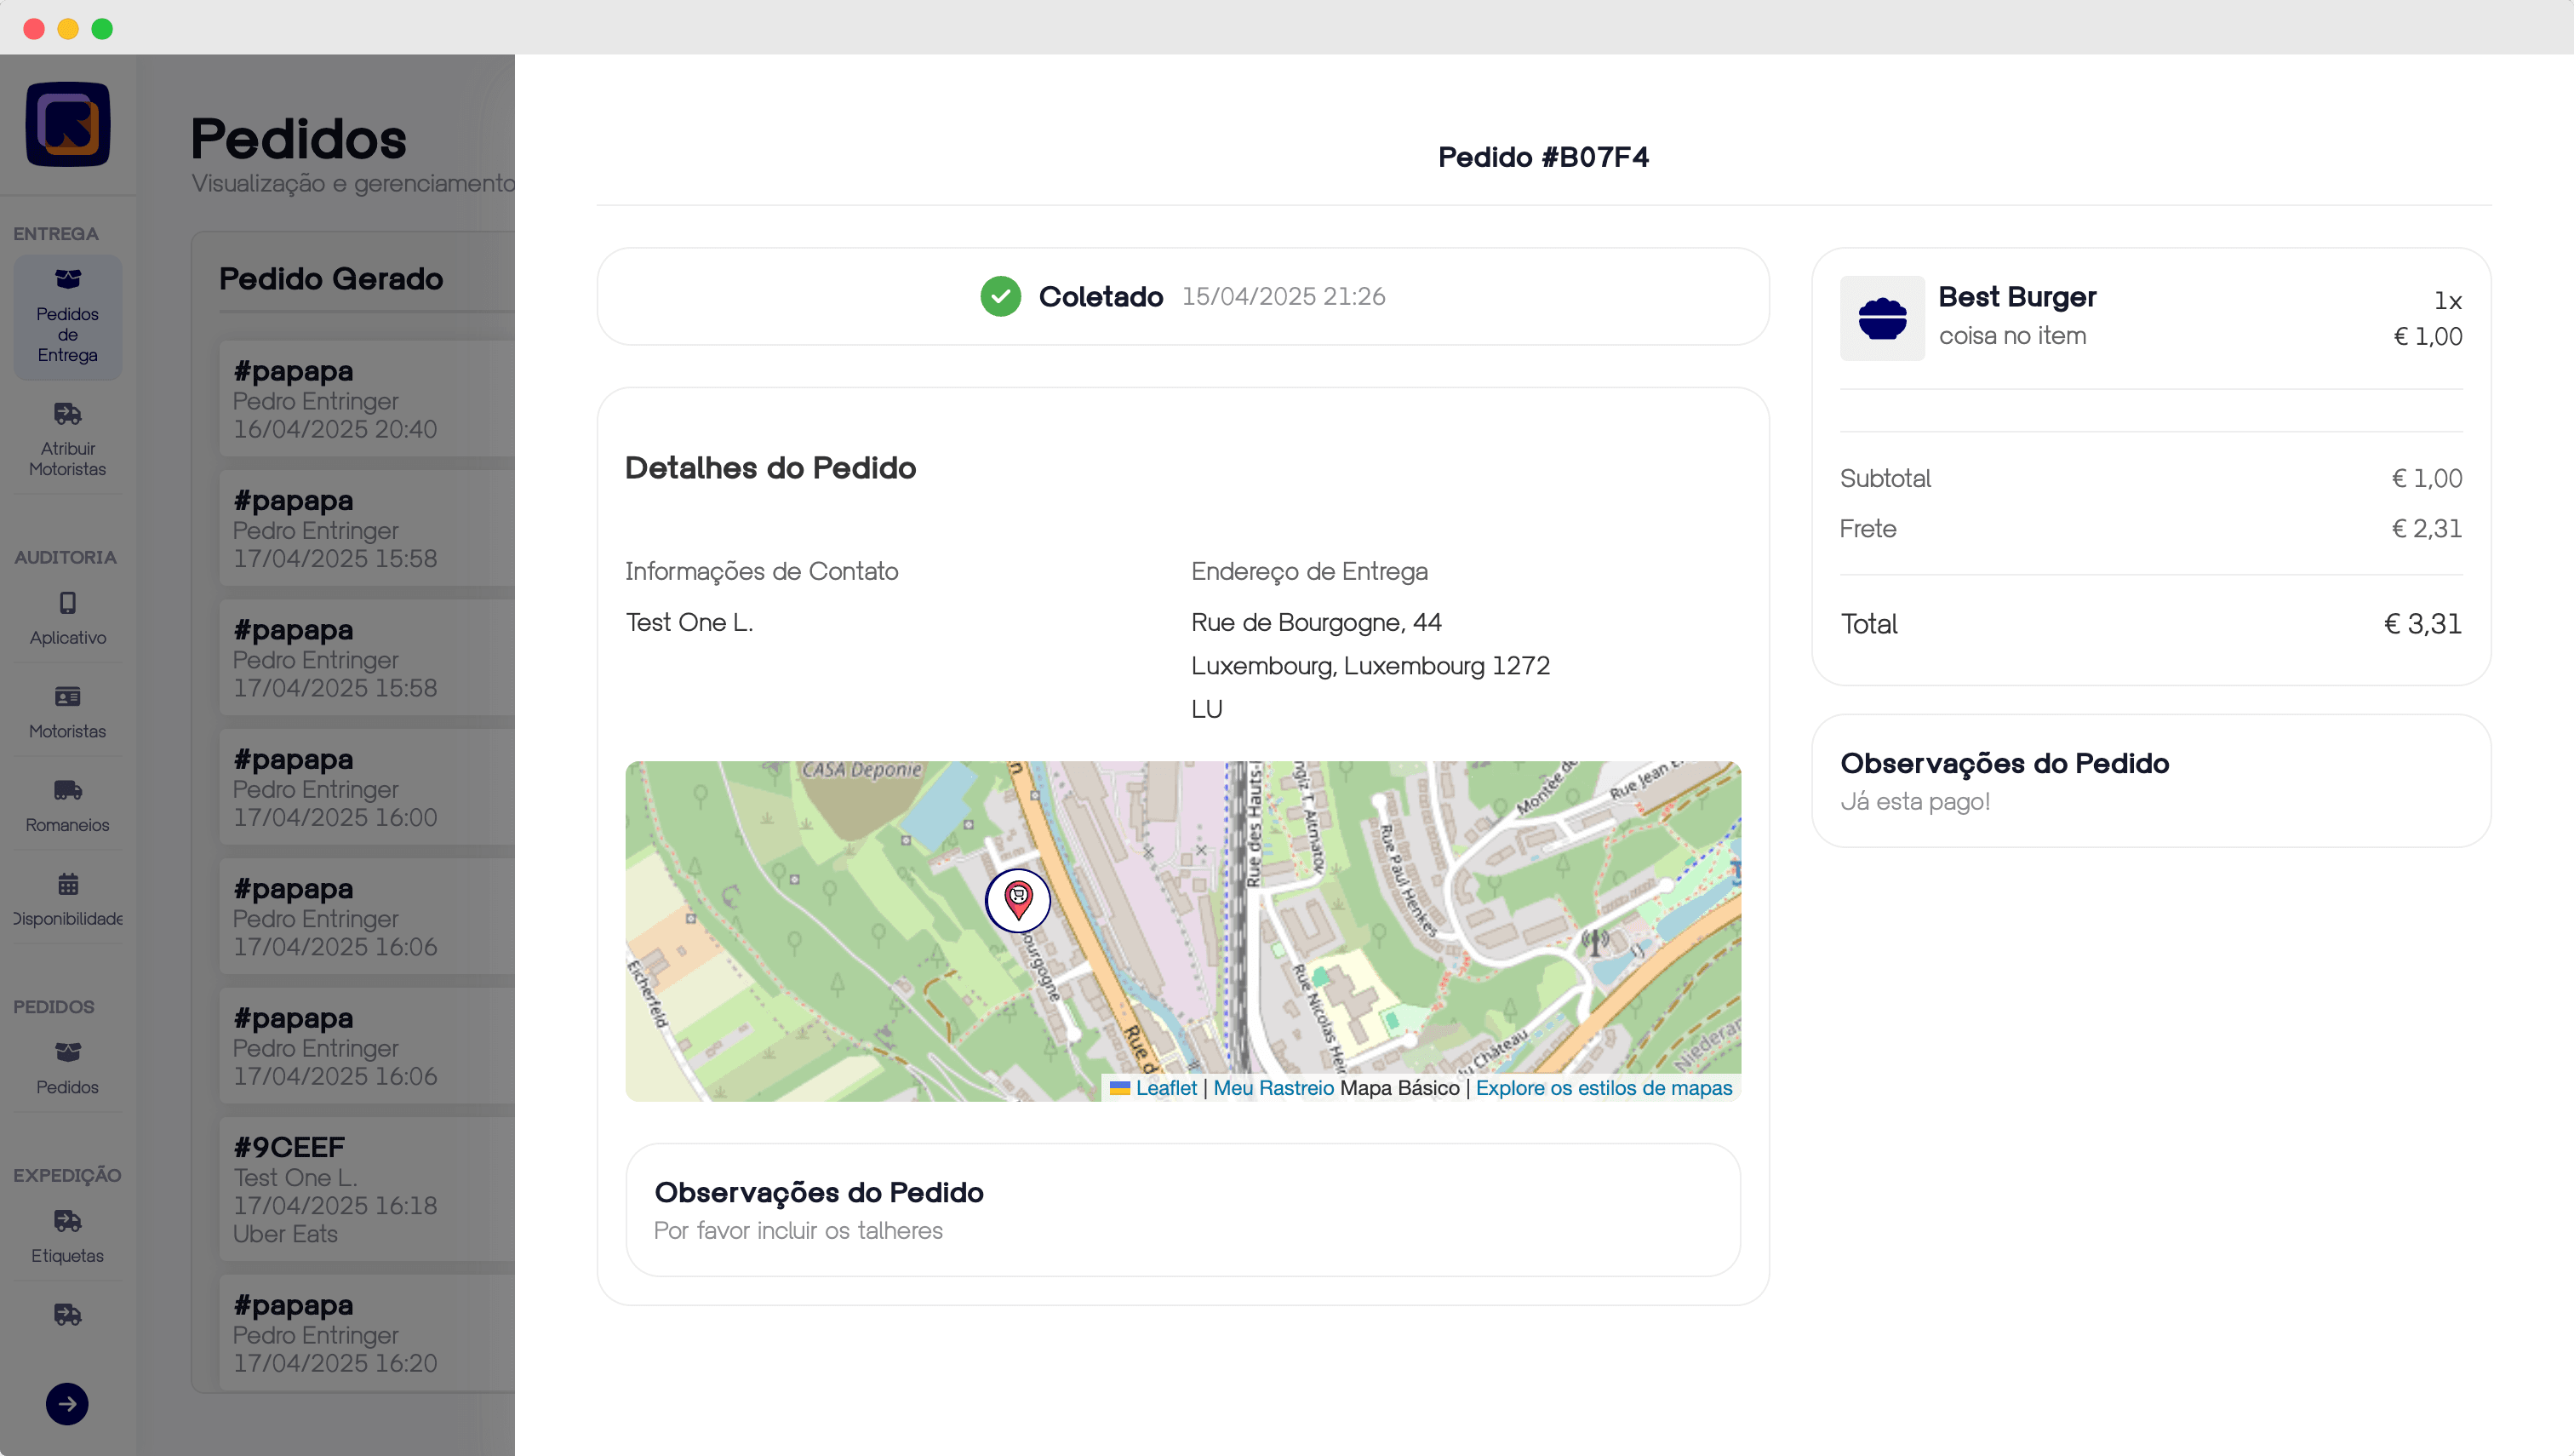2574x1456 pixels.
Task: Click the note Já esta pago!
Action: click(x=1915, y=802)
